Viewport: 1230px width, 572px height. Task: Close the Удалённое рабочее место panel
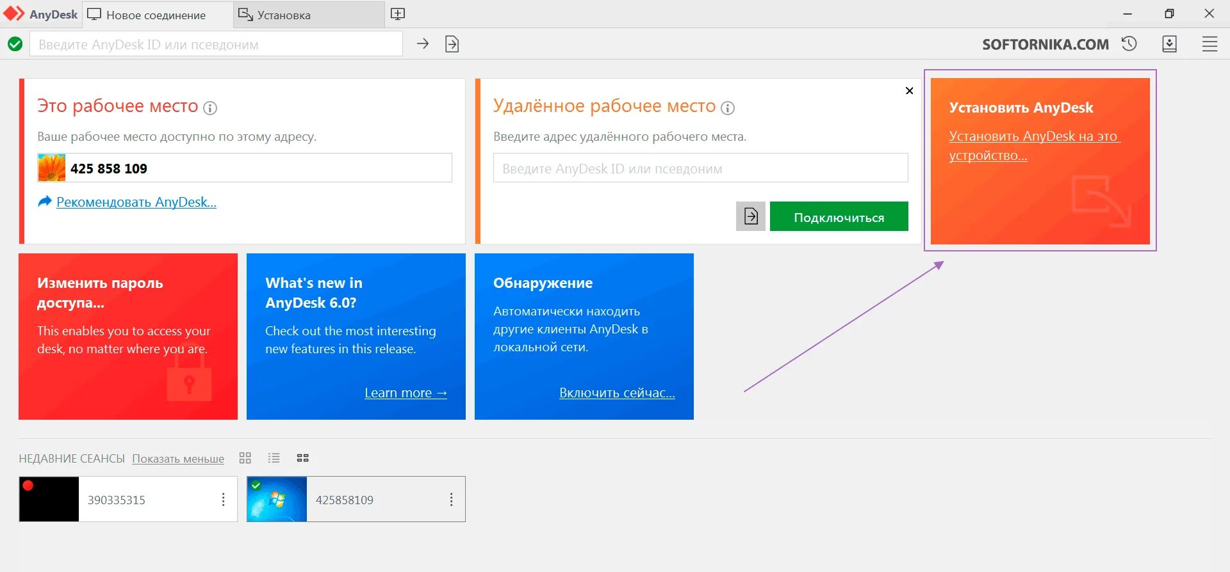909,91
